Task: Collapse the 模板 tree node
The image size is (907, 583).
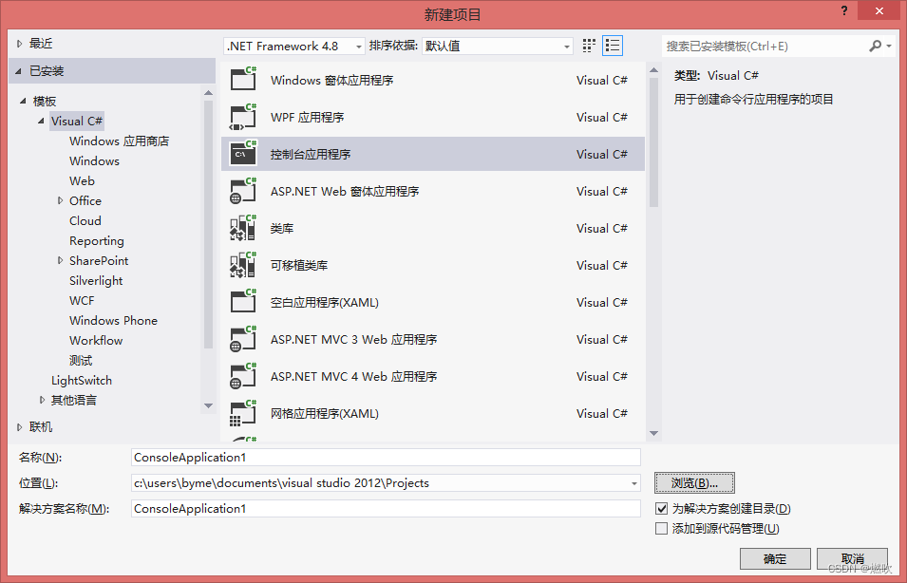Action: 23,102
